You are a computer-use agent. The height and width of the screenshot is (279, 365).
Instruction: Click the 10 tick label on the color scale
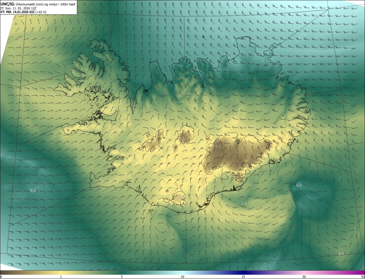pos(182,277)
